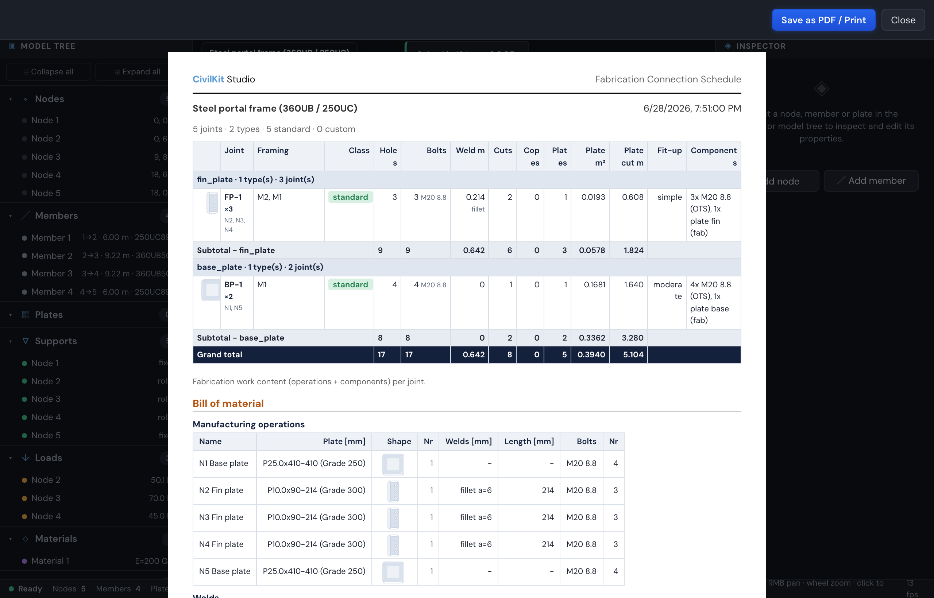The image size is (934, 598).
Task: Click fin_plate group header row
Action: click(x=467, y=180)
